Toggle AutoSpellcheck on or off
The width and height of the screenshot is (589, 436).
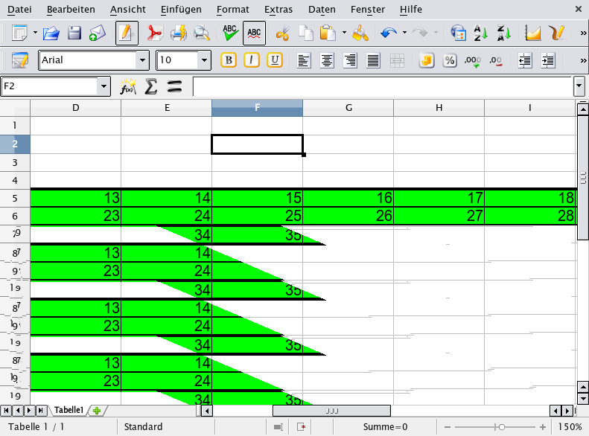pos(254,33)
